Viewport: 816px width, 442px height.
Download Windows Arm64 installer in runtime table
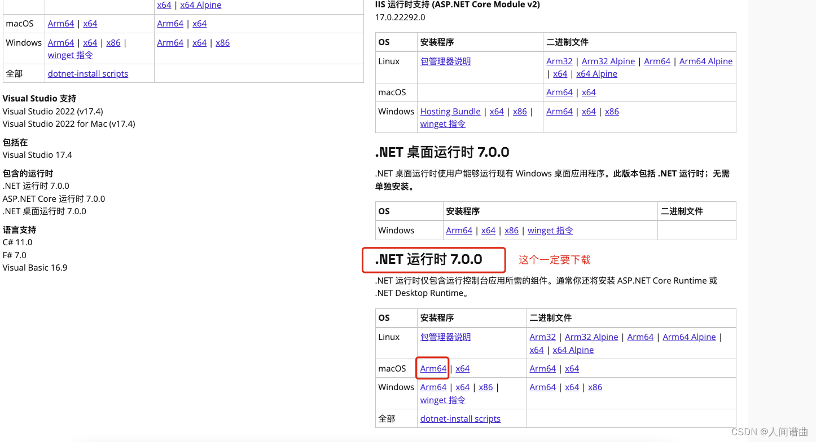click(x=432, y=387)
